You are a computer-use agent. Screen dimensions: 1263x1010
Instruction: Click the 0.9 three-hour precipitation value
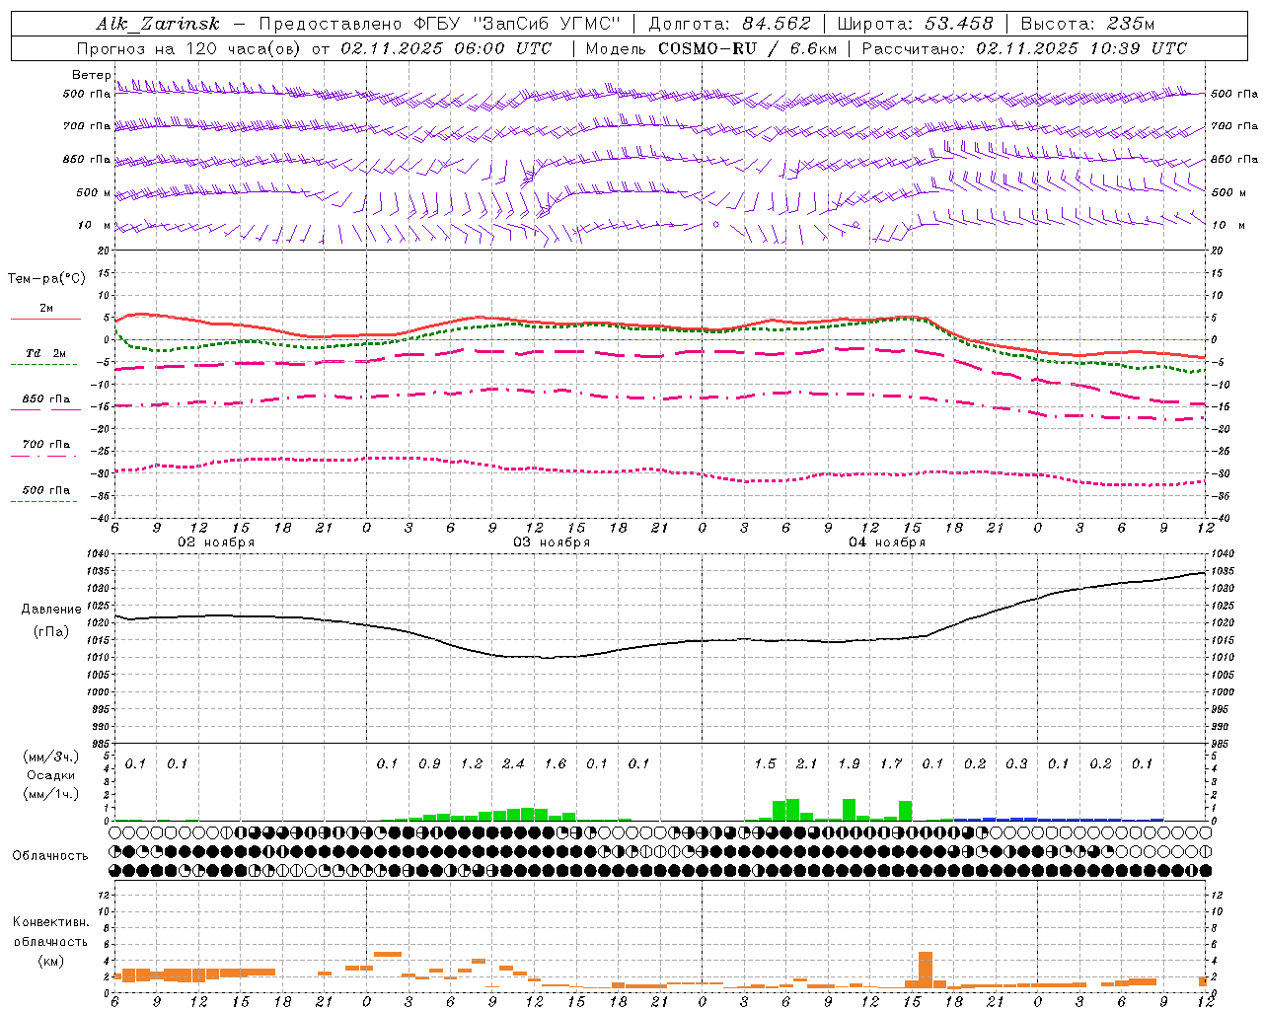click(429, 763)
